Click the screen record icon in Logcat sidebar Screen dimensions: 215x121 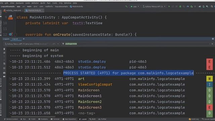pos(4,76)
